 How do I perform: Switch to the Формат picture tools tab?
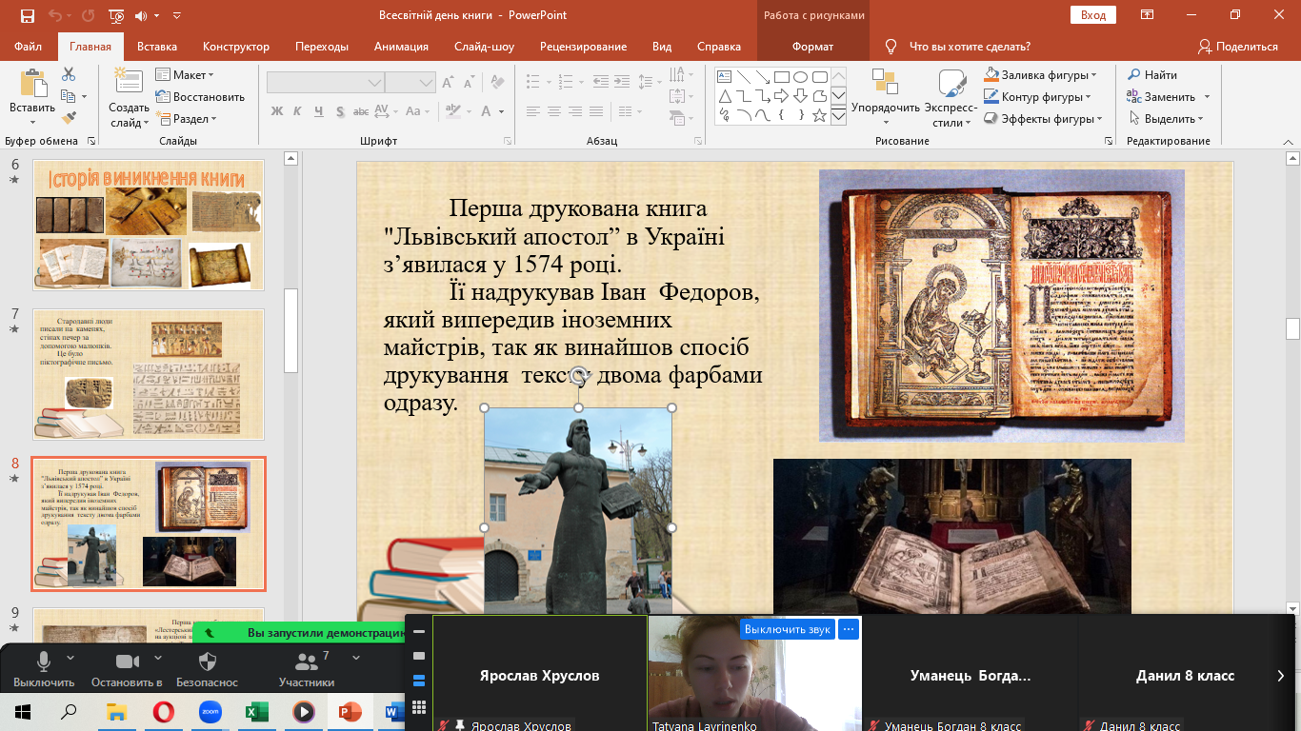tap(812, 47)
